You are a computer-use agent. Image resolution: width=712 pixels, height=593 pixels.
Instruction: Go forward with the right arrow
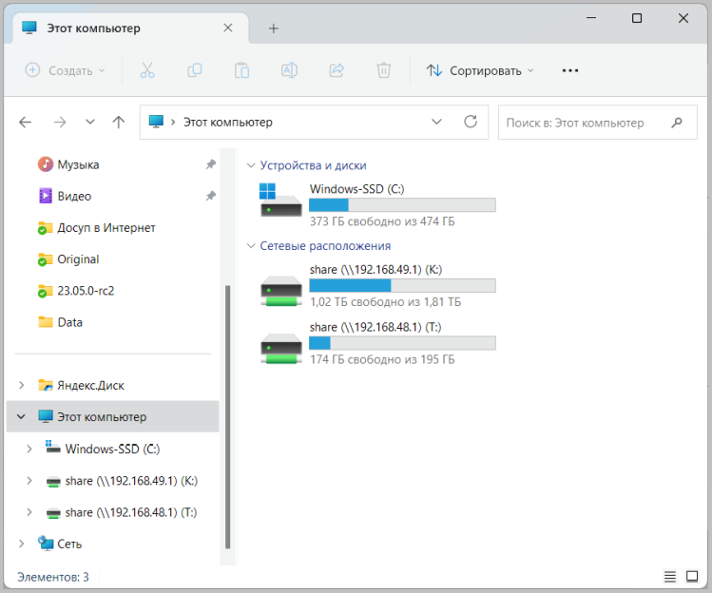pyautogui.click(x=60, y=123)
